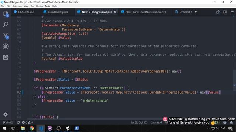
Task: Open Google Chrome from the taskbar
Action: [x=32, y=128]
